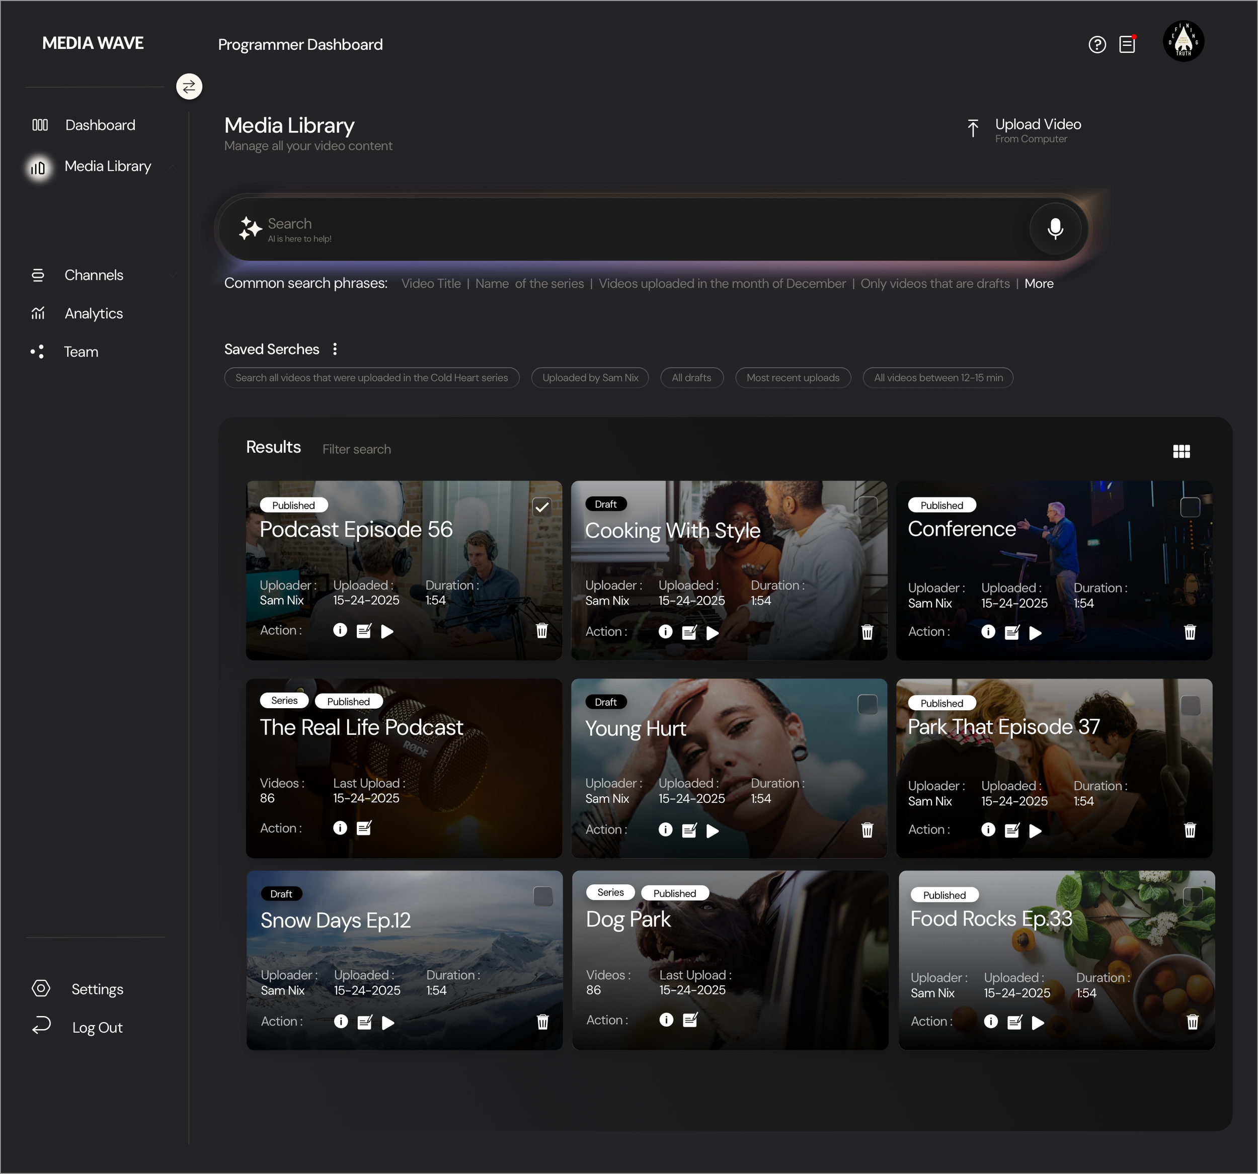The image size is (1258, 1174).
Task: Click Log Out in sidebar
Action: click(78, 1027)
